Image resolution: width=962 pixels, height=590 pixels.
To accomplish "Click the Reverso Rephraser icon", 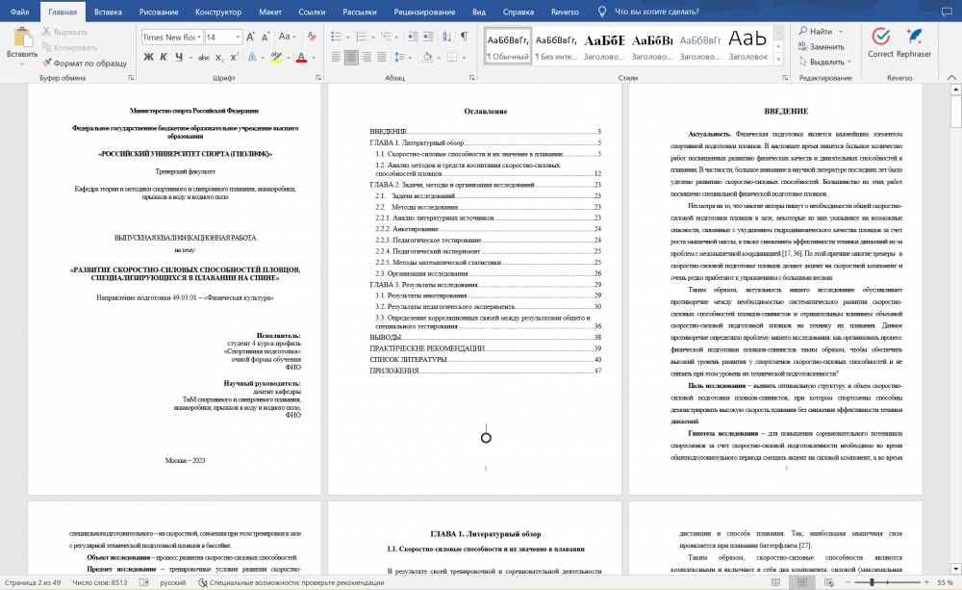I will (914, 37).
